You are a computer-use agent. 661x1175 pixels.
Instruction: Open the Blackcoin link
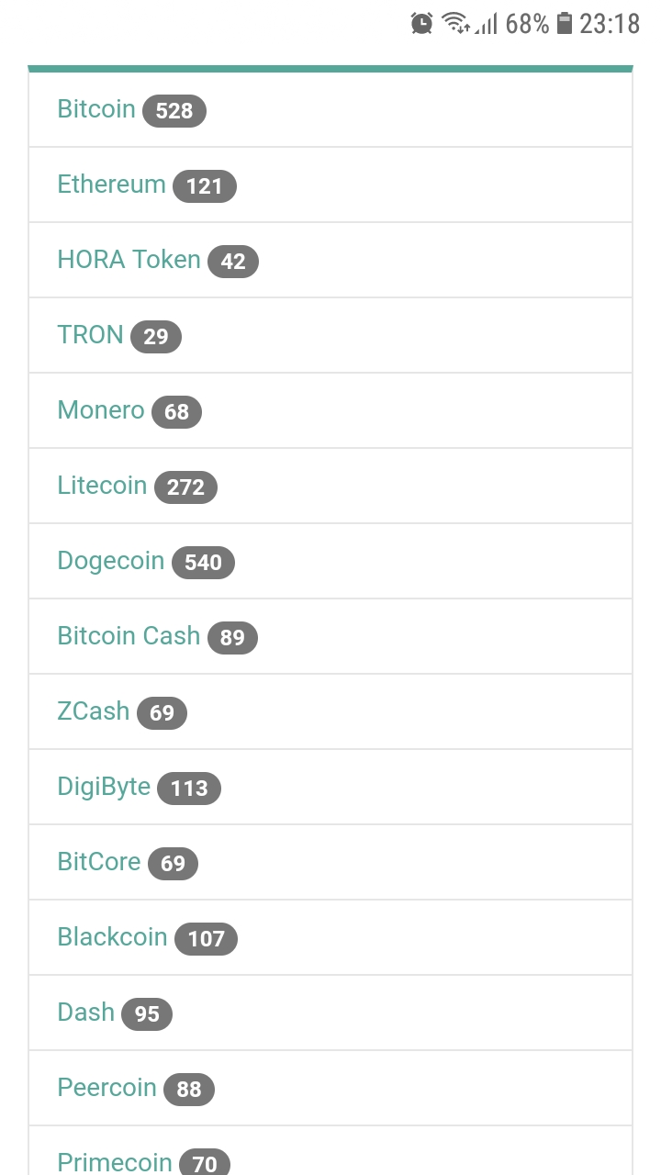112,937
